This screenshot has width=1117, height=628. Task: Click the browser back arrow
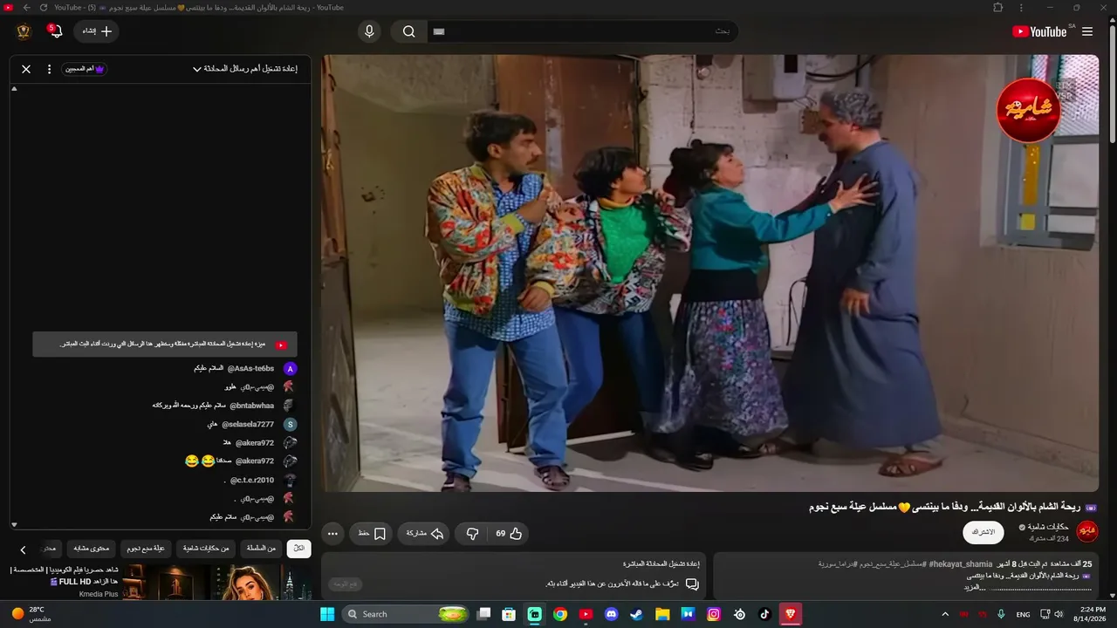[26, 8]
